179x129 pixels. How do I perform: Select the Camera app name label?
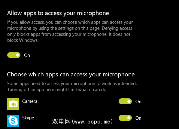point(30,101)
